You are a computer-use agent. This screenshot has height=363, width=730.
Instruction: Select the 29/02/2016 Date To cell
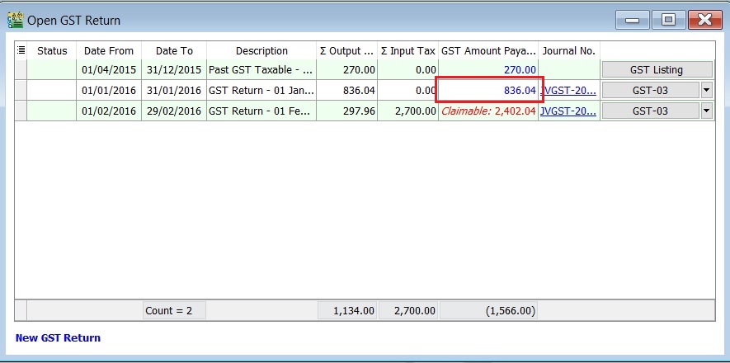click(174, 111)
